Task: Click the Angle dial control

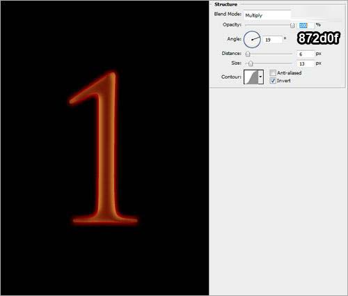Action: tap(252, 40)
